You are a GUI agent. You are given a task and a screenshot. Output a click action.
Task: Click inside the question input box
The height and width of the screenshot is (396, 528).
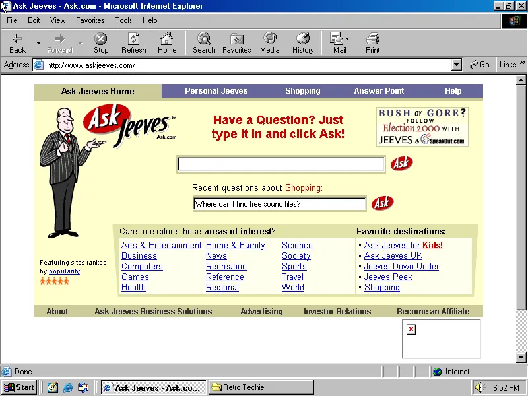280,164
